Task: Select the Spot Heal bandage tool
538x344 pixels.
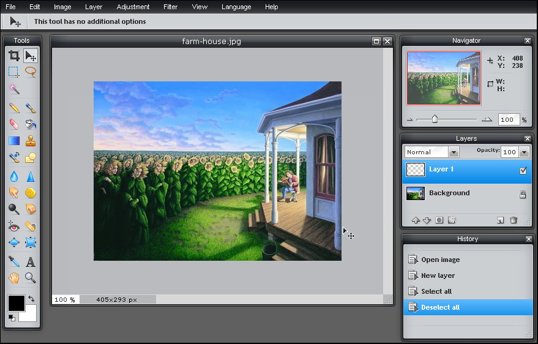Action: coord(31,226)
